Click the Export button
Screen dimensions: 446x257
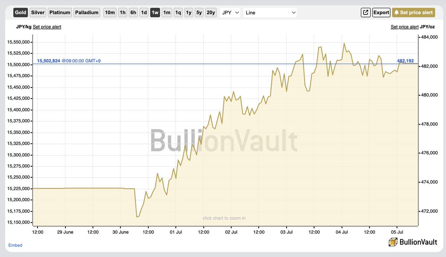381,12
